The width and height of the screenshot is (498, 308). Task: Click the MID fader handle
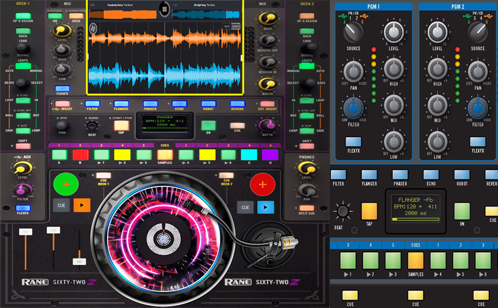point(79,262)
